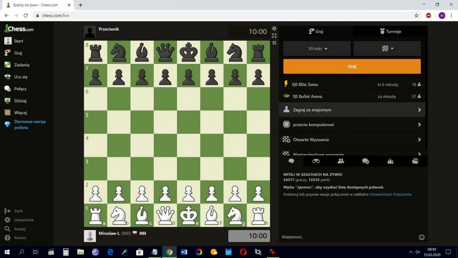Open Szukaj search in the sidebar

click(x=15, y=229)
